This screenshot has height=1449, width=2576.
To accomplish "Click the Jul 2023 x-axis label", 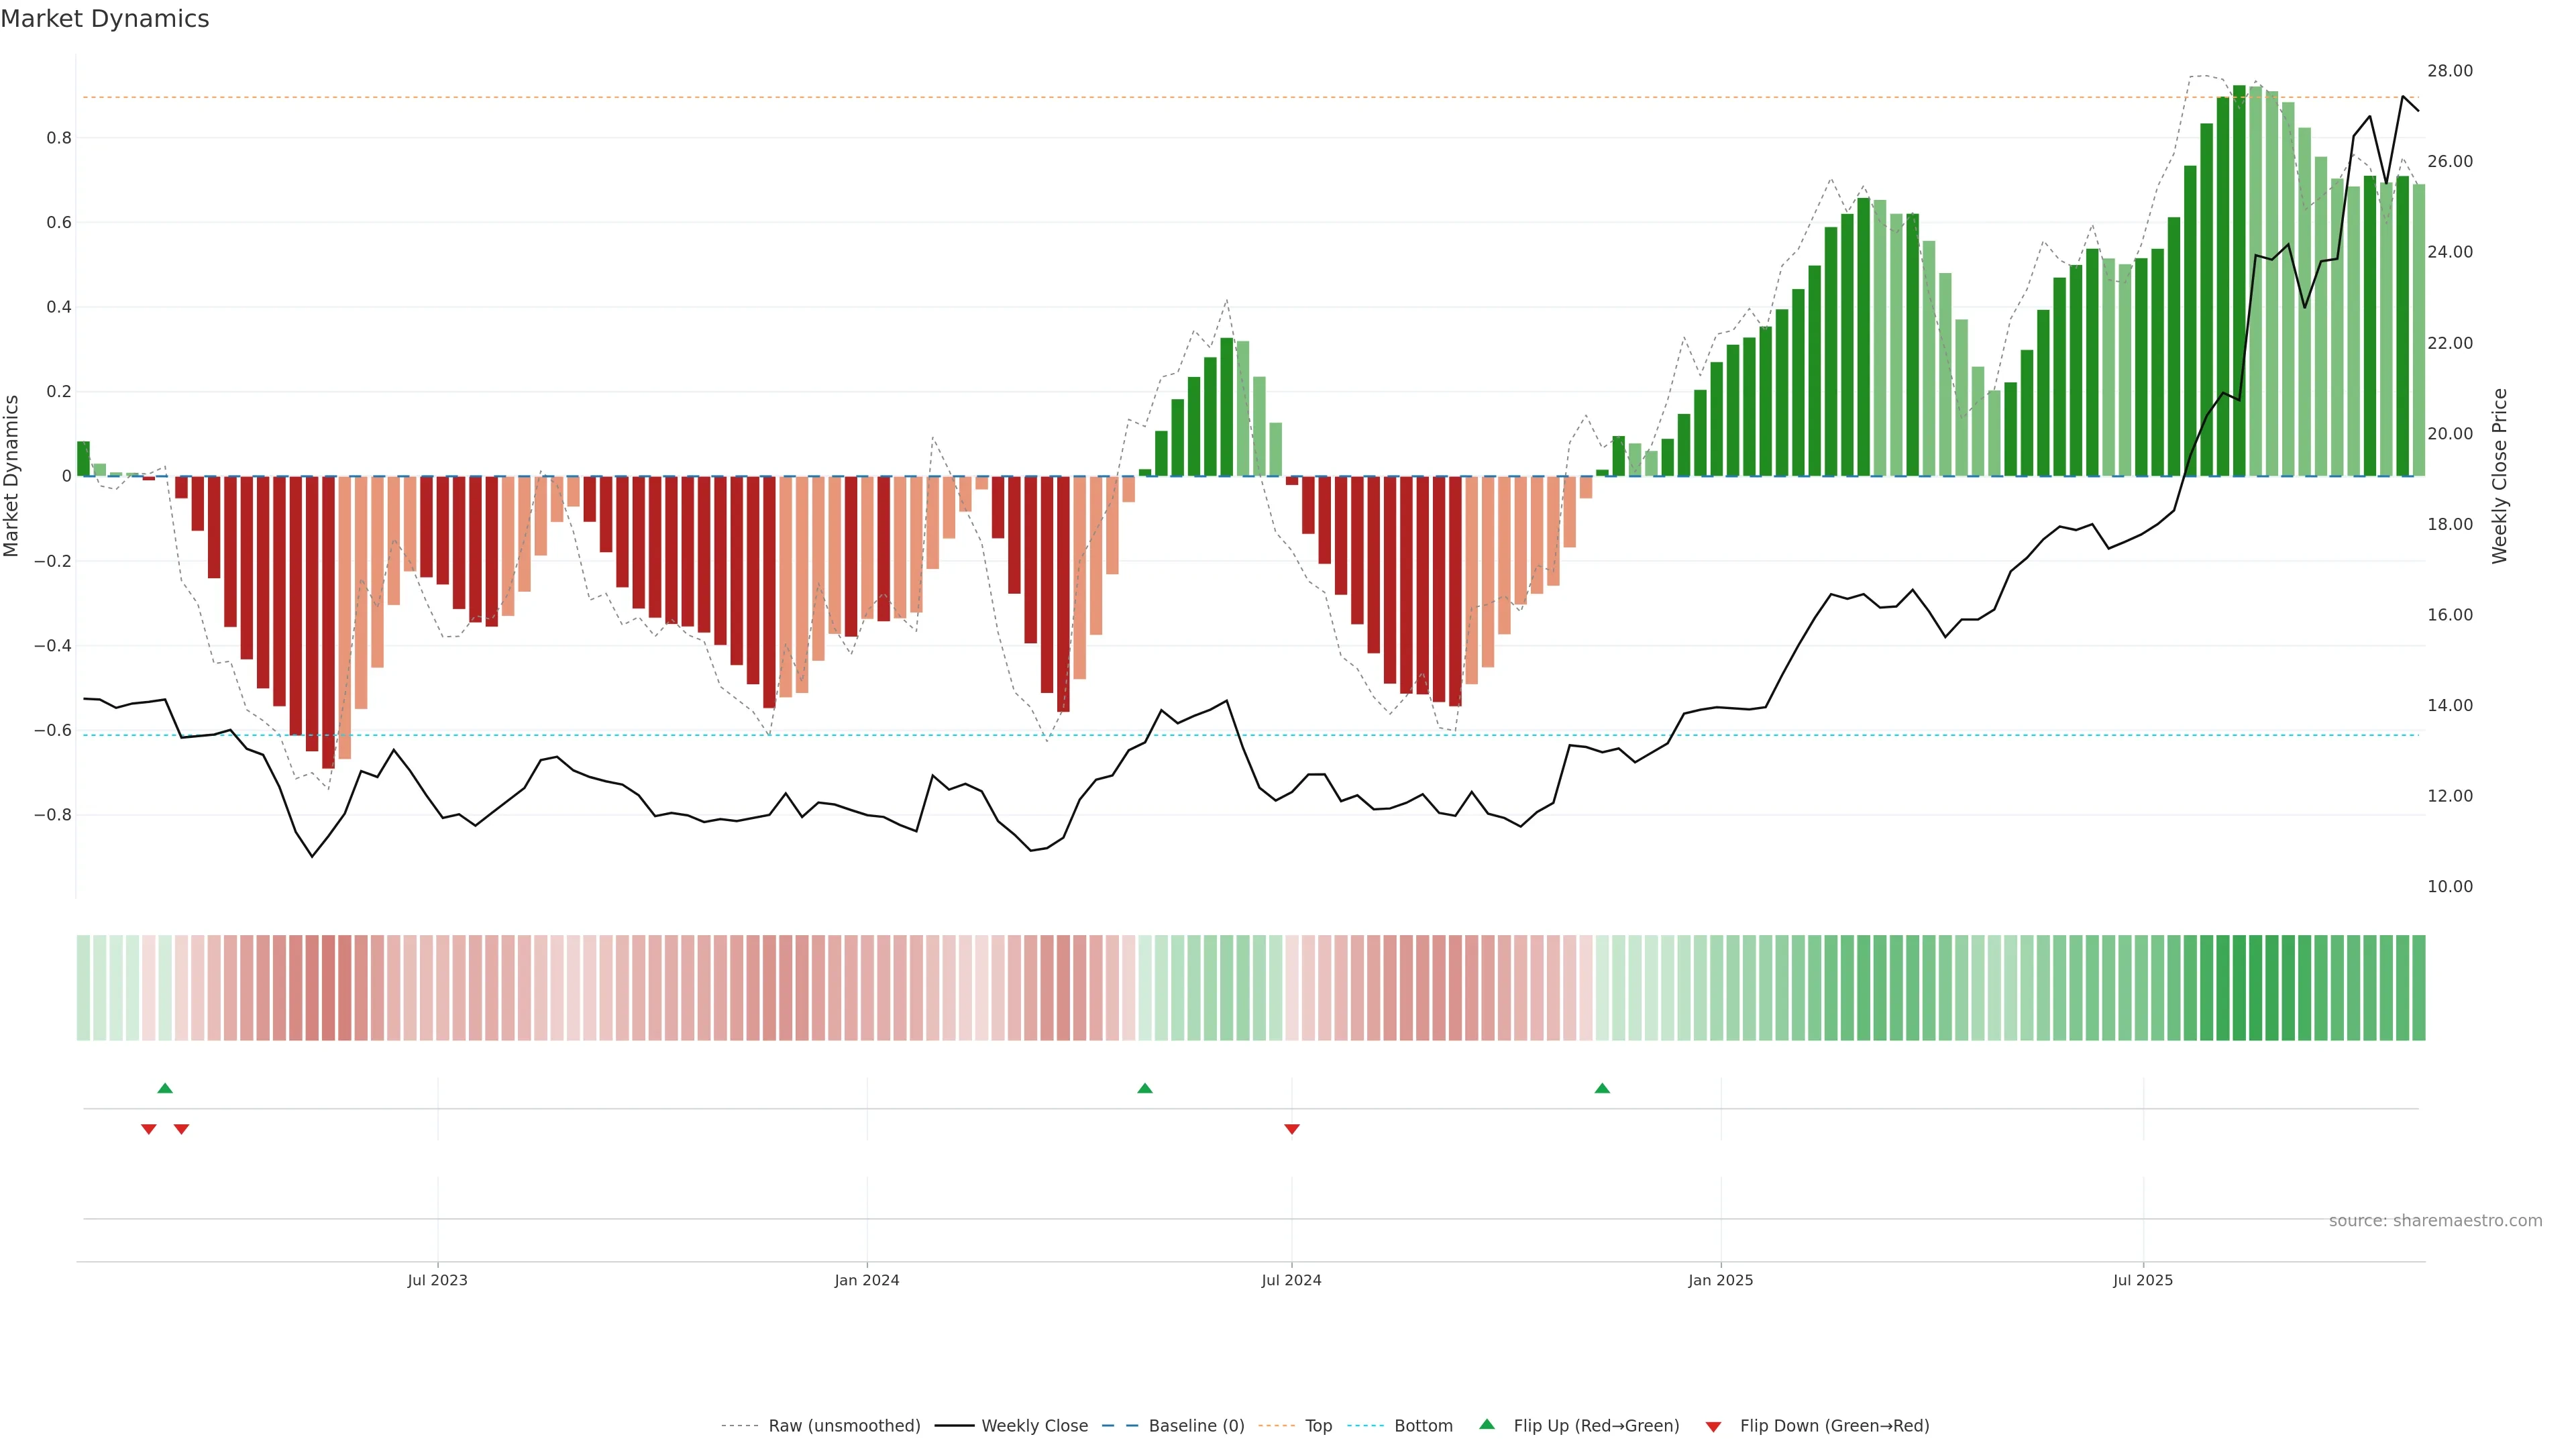I will [437, 1280].
